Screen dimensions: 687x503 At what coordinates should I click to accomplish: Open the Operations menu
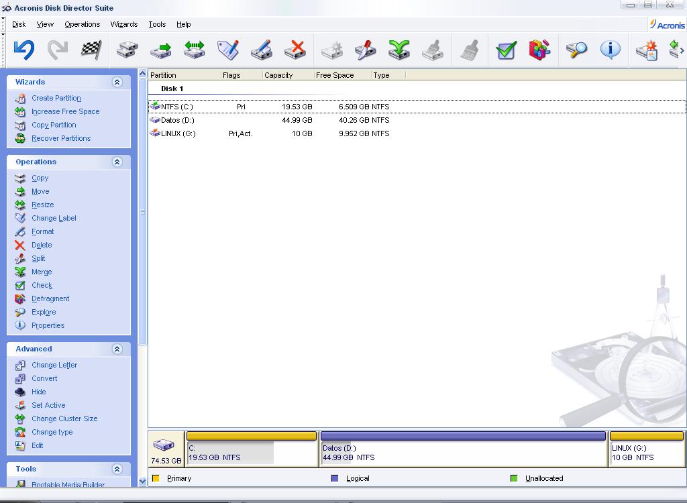[x=83, y=25]
